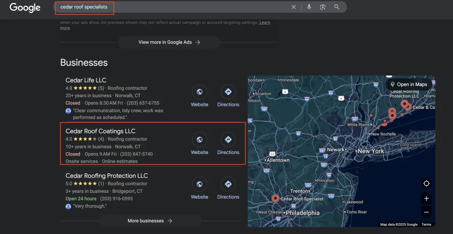Open Cedar Roofing Protection LLC website icon
Image resolution: width=453 pixels, height=234 pixels.
pyautogui.click(x=199, y=184)
